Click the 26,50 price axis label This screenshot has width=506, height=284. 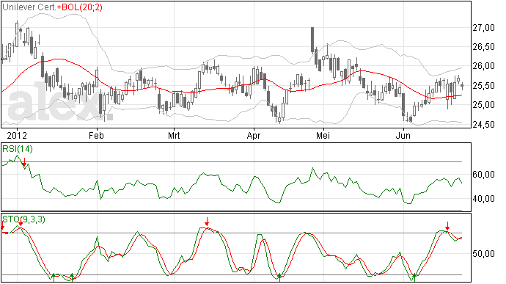pos(483,47)
